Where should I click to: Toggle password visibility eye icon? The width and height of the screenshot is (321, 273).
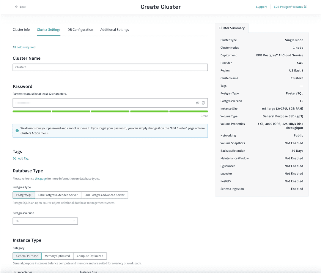point(198,103)
